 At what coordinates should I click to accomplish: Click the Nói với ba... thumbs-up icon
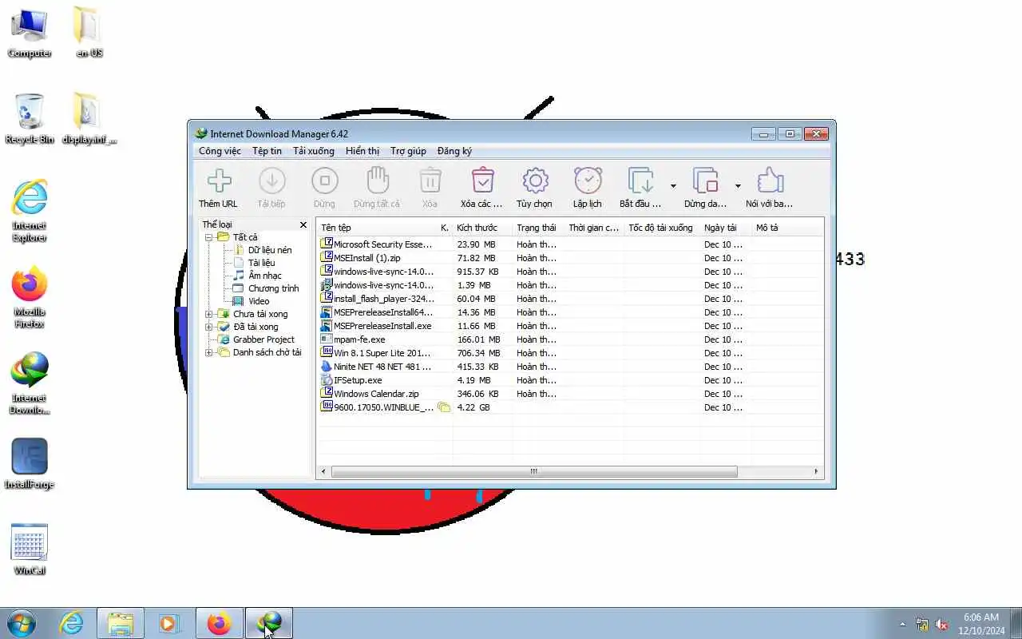click(x=770, y=181)
